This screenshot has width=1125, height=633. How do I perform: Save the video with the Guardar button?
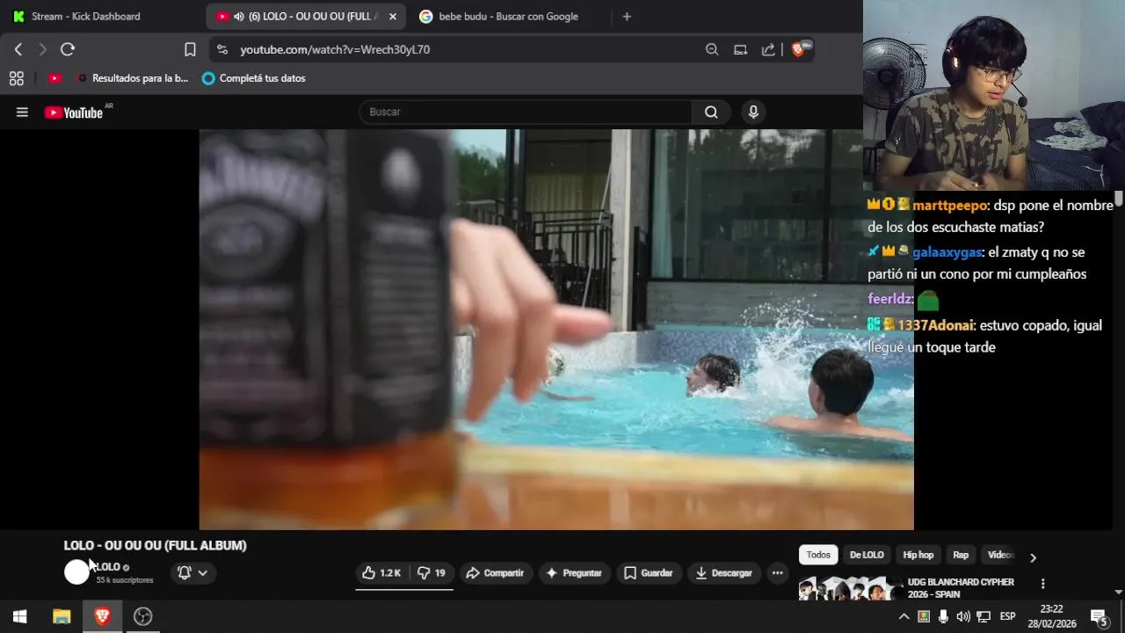[649, 572]
